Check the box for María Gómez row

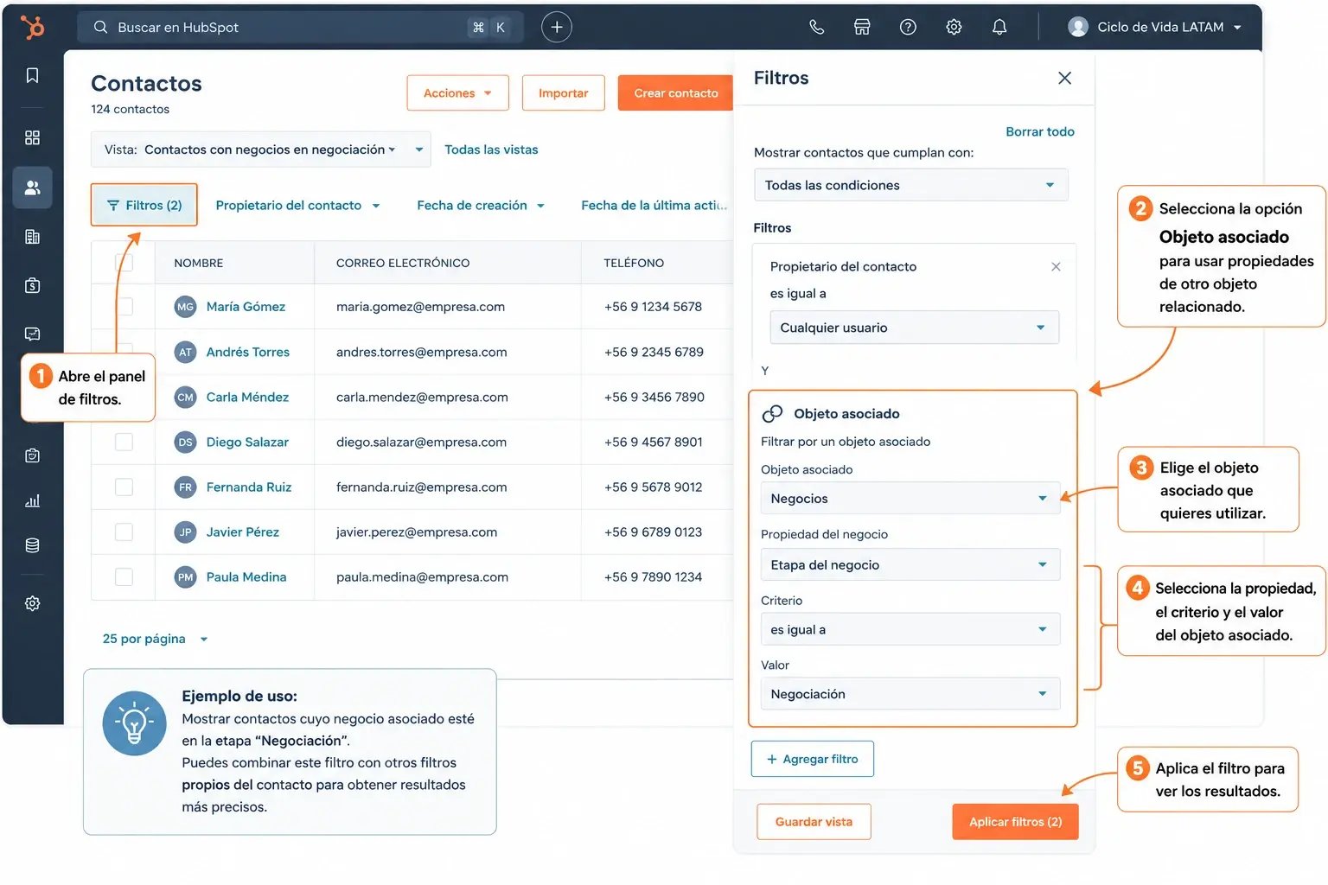click(x=124, y=307)
